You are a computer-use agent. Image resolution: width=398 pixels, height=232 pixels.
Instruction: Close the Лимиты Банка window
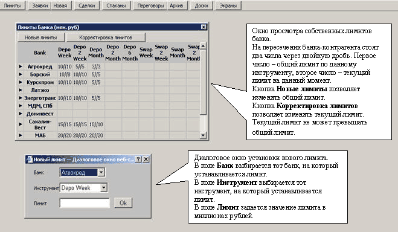[204, 27]
